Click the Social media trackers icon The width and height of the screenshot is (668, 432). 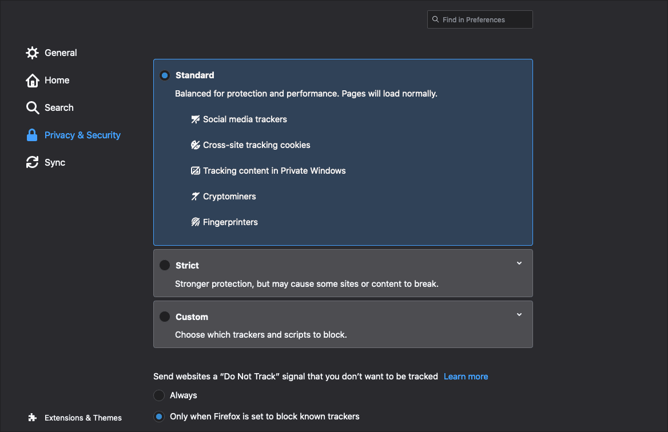click(x=195, y=119)
